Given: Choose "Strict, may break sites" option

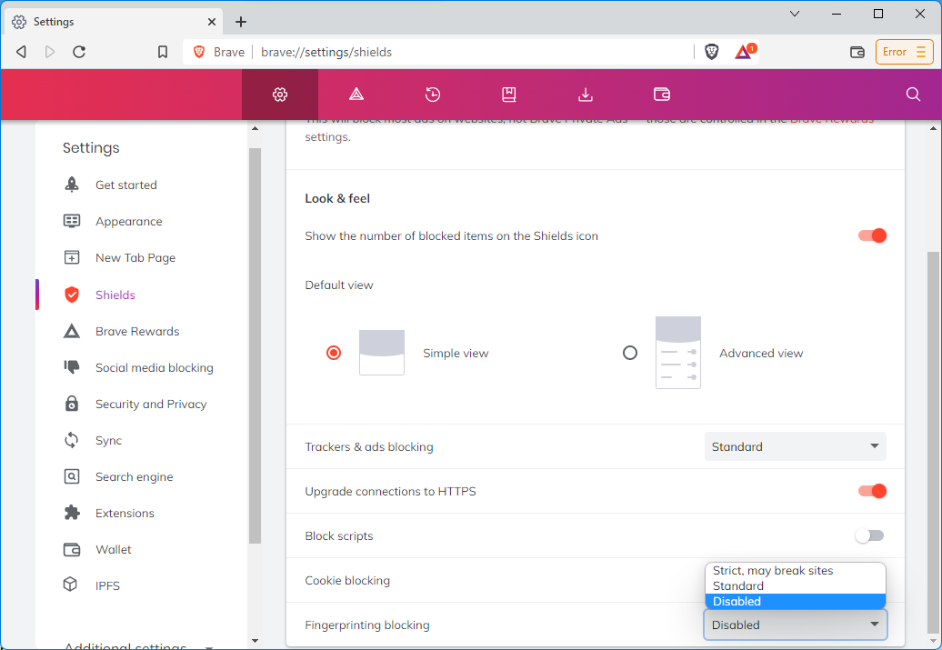Looking at the screenshot, I should pyautogui.click(x=773, y=571).
